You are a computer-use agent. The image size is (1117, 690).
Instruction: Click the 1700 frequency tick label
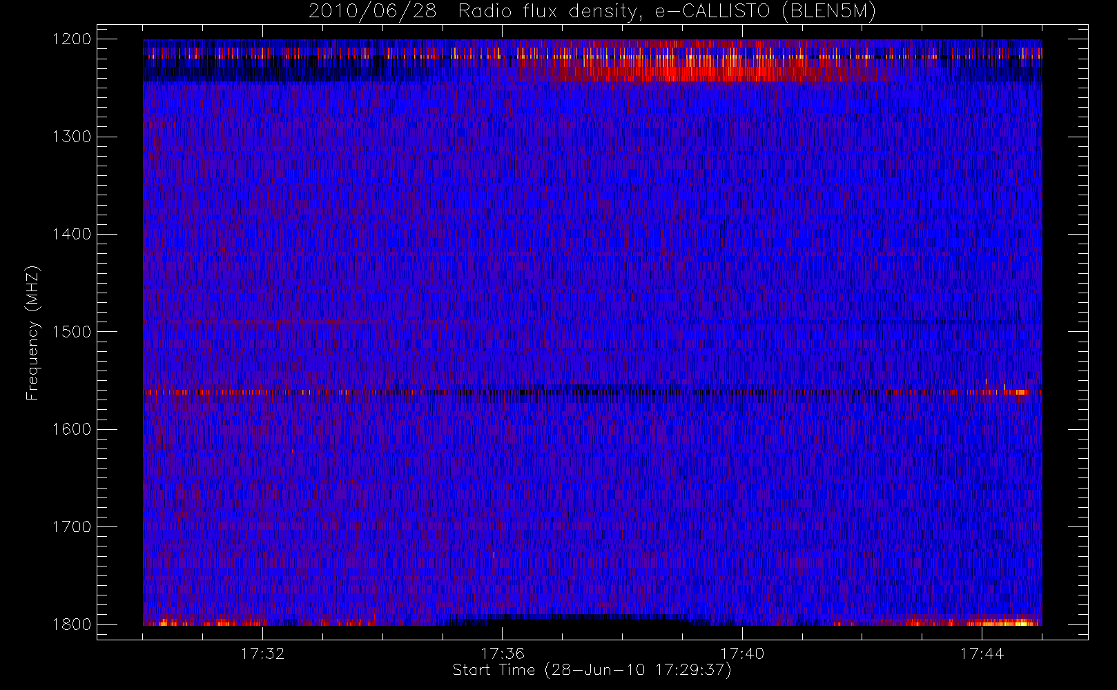click(x=72, y=527)
